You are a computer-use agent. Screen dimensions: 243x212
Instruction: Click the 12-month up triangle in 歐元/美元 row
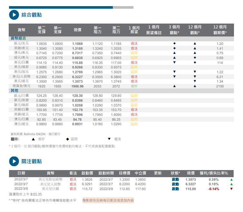pyautogui.click(x=195, y=44)
